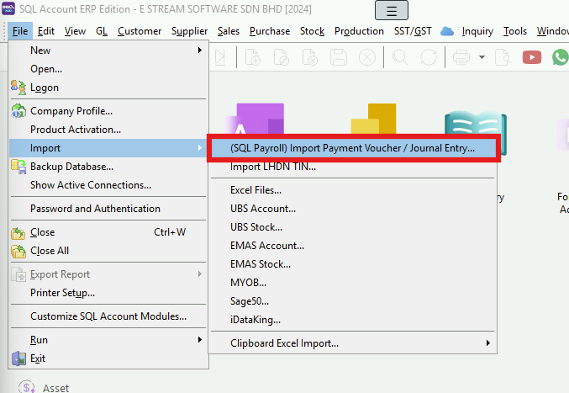Open the Production menu

click(x=359, y=31)
